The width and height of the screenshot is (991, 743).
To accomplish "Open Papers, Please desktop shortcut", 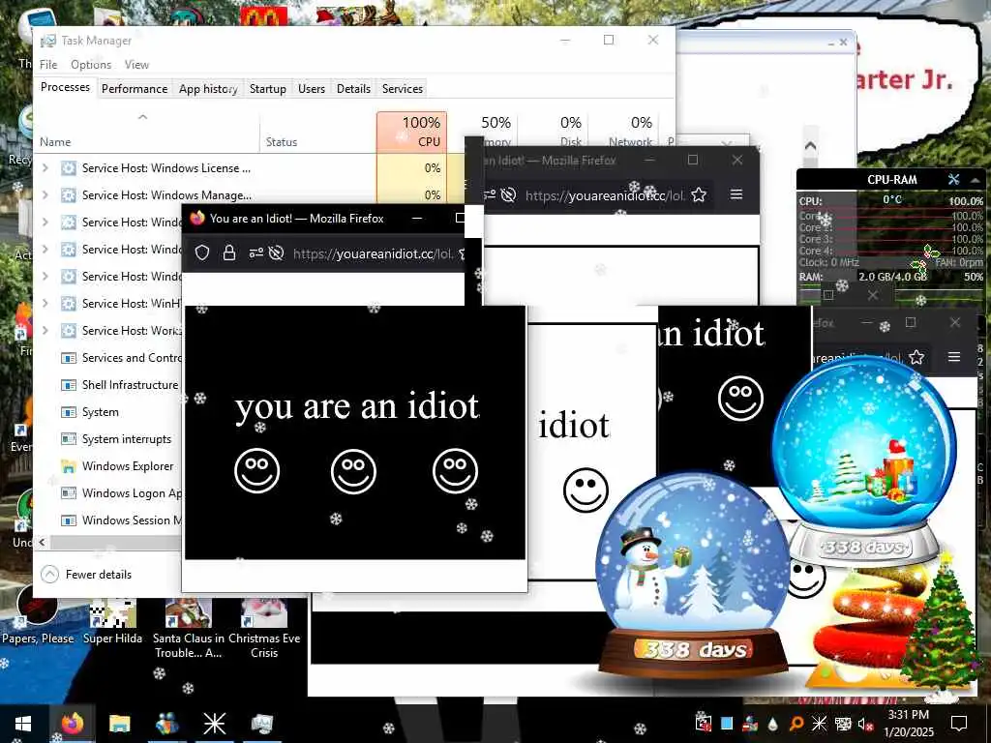I will [38, 613].
